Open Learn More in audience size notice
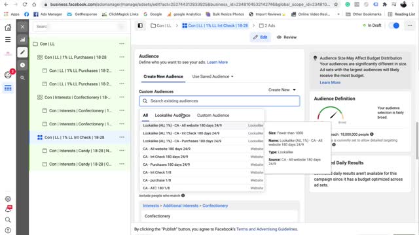Screen dimensions: 419x235 coord(330,83)
